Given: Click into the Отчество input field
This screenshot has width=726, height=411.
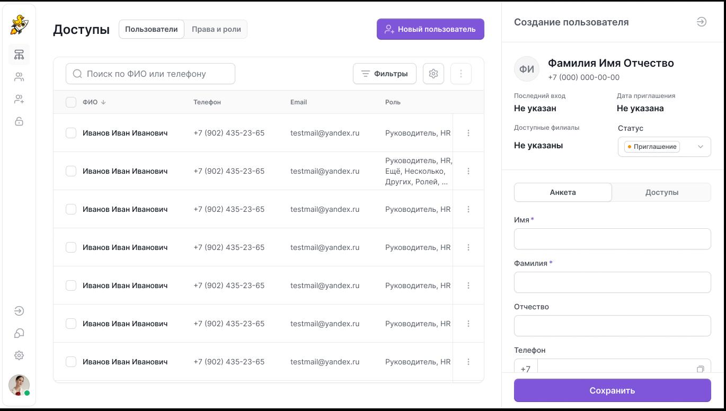Looking at the screenshot, I should pyautogui.click(x=613, y=326).
